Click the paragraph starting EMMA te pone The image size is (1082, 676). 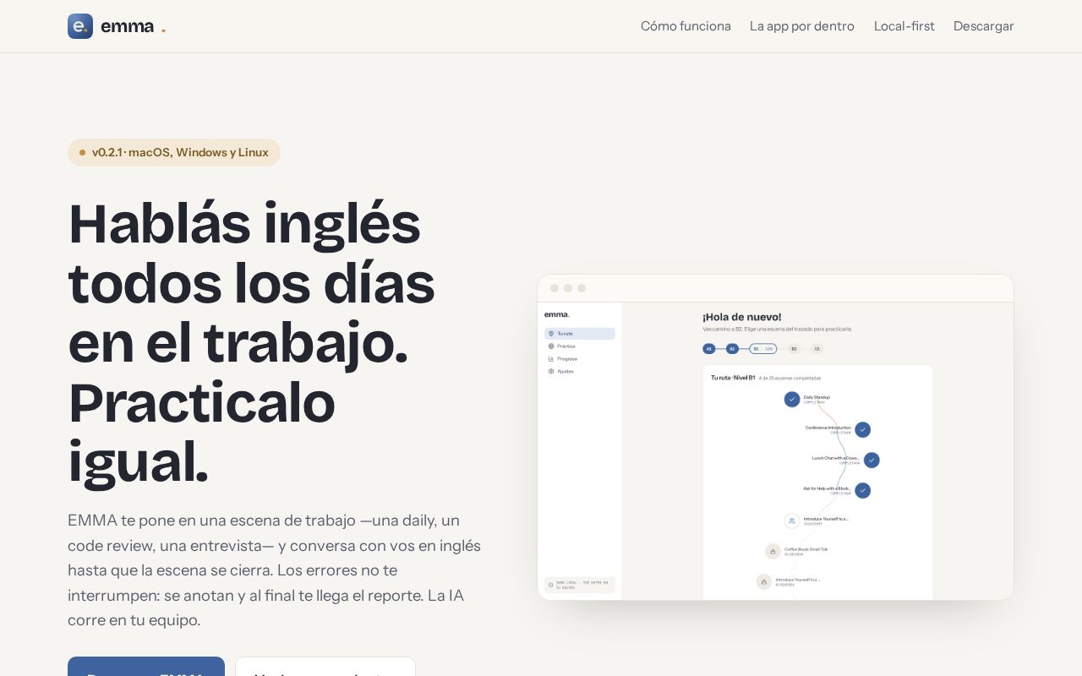pyautogui.click(x=275, y=570)
